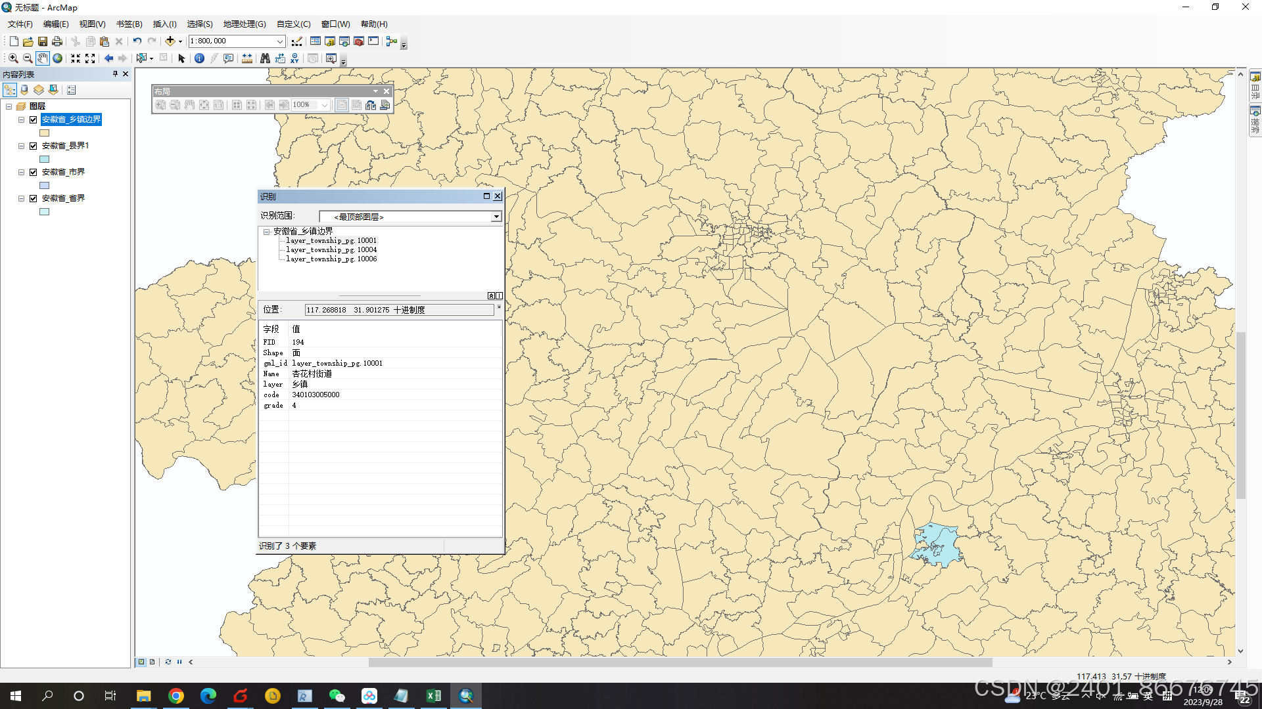Toggle visibility of 安徽省_市界 layer
This screenshot has height=709, width=1262.
click(34, 172)
